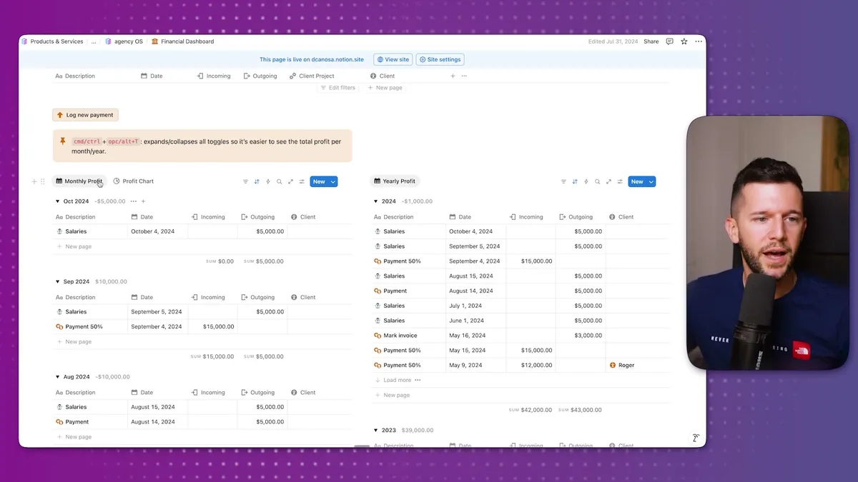The width and height of the screenshot is (858, 482).
Task: Select the search icon above the Yearly Profit table
Action: [597, 181]
